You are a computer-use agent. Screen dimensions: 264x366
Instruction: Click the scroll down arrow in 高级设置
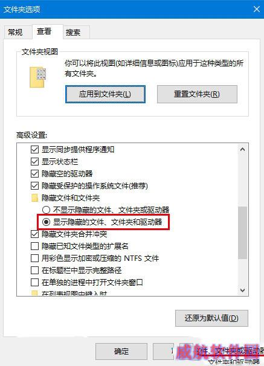point(242,290)
